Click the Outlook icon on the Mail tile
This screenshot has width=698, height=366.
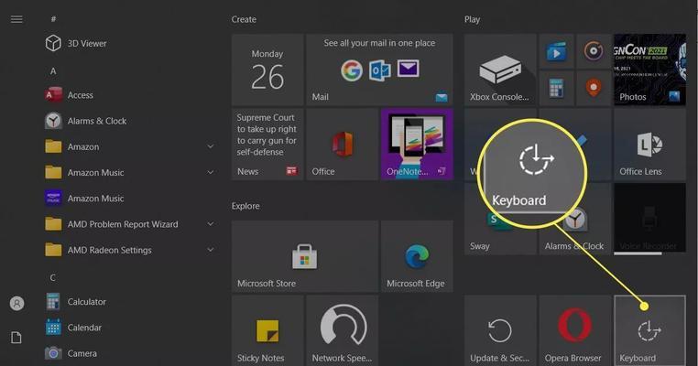pos(380,70)
